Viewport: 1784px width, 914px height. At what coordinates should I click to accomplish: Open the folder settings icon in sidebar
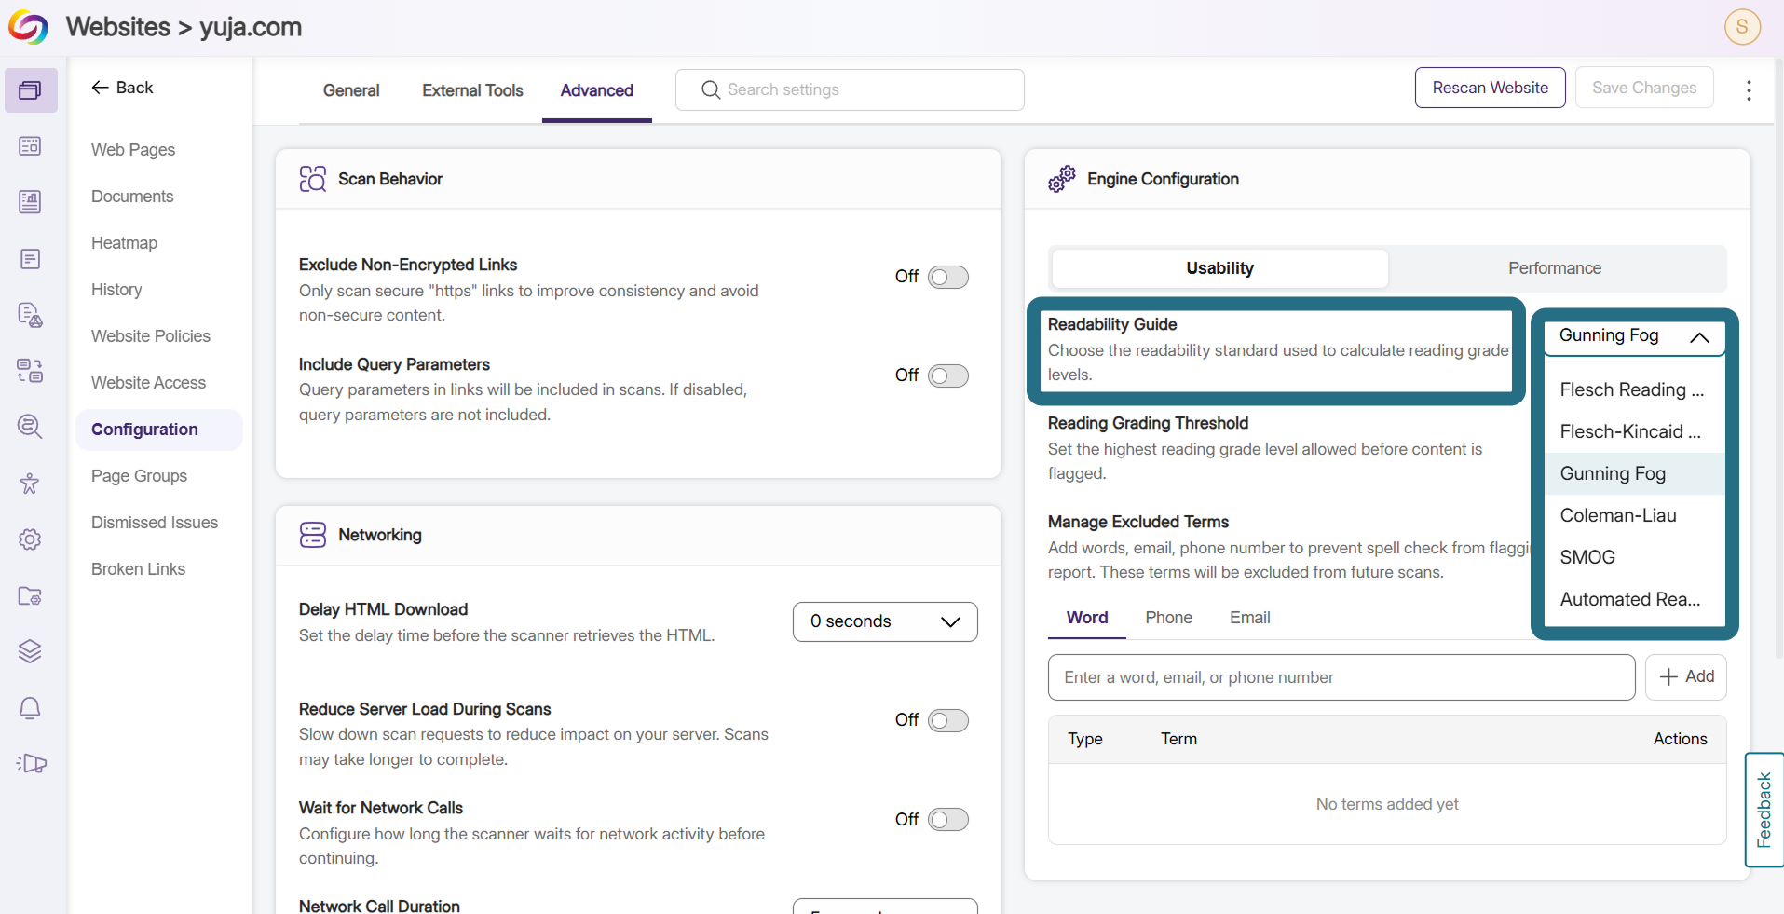point(31,595)
